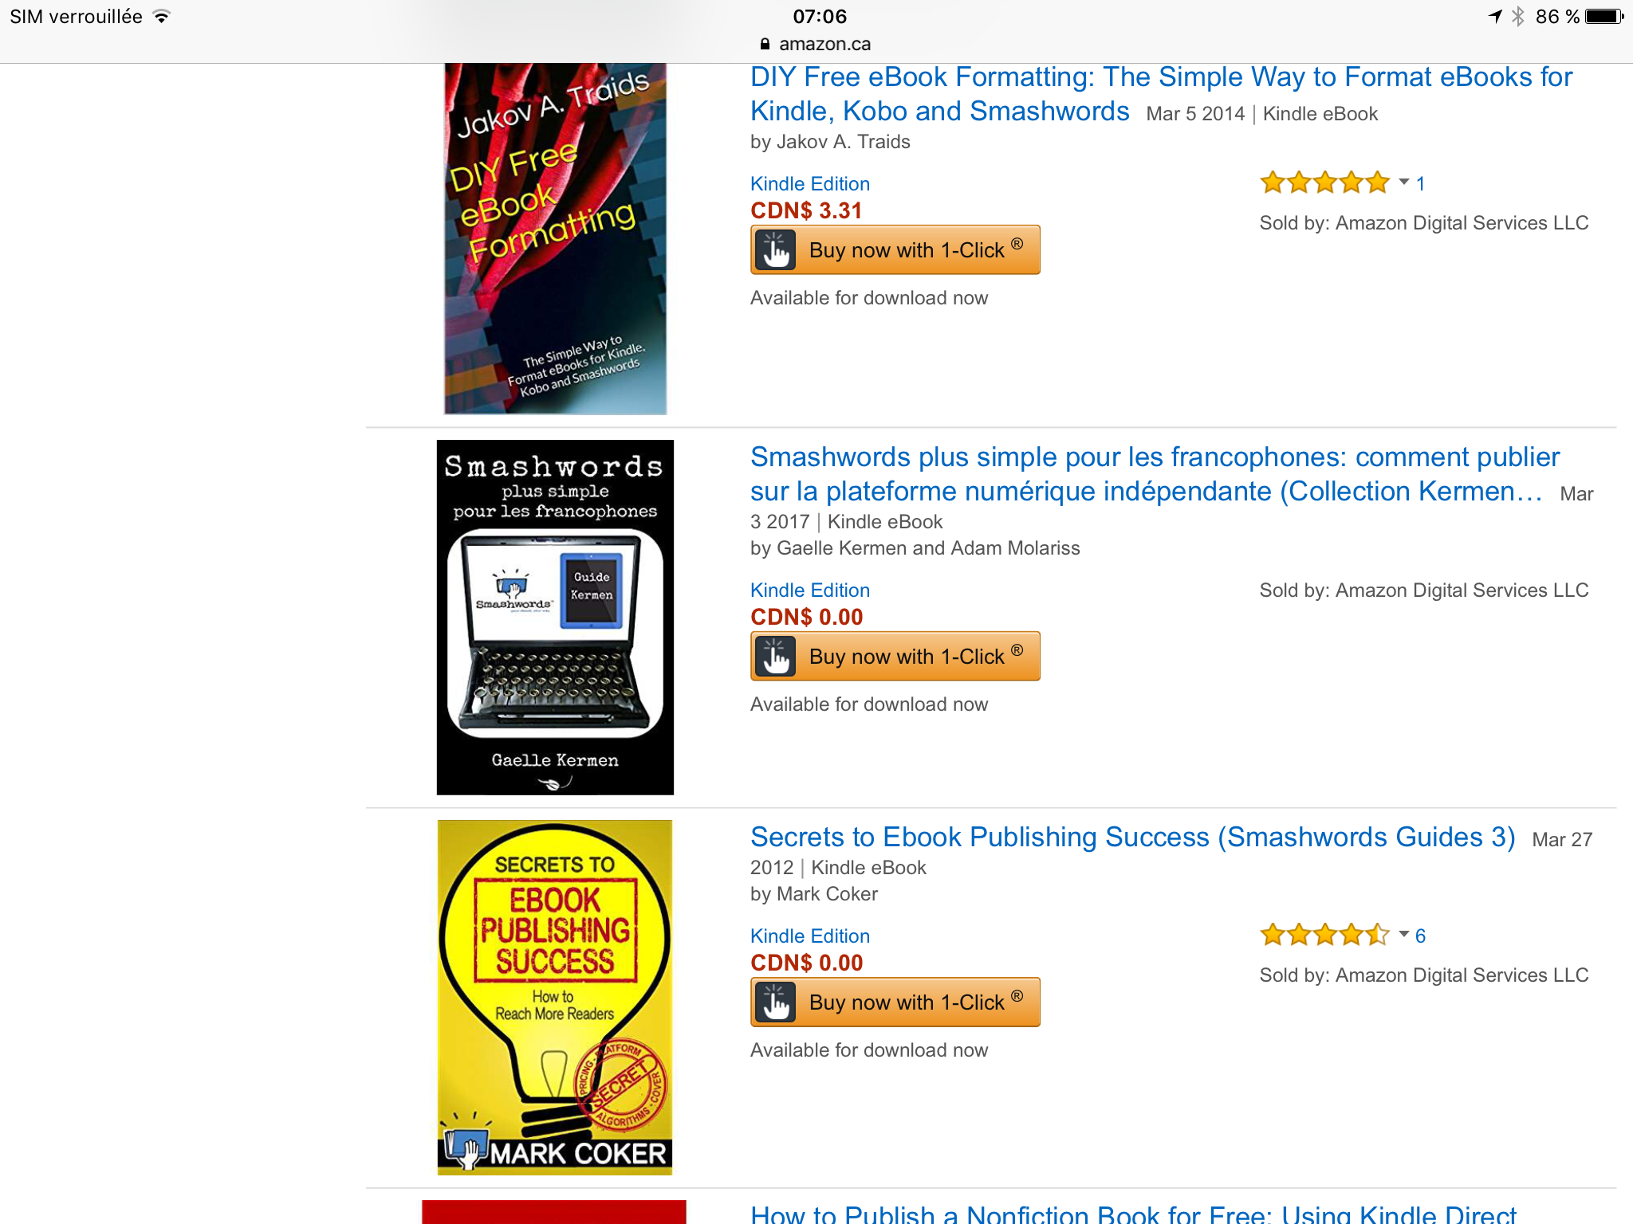Expand ratings dropdown arrow next to 1 review
The image size is (1633, 1224).
pos(1403,182)
